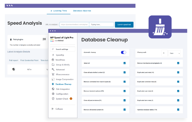Screen dimensions: 192x122
Task: Select the Group & Minify folder icon
Action: click(x=53, y=65)
